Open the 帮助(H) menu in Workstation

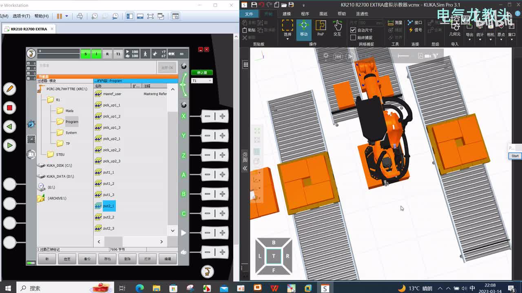pos(42,16)
